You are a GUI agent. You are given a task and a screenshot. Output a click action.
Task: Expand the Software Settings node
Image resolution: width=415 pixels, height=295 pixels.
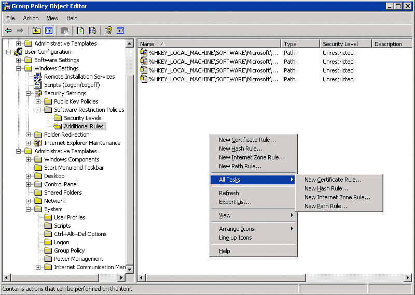[x=18, y=60]
